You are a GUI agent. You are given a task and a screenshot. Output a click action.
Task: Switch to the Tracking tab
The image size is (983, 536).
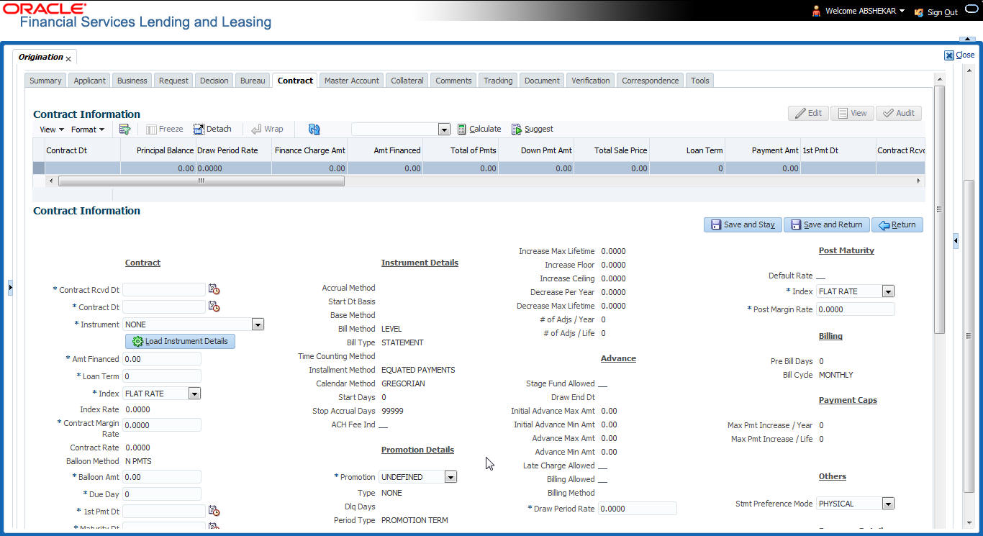498,81
